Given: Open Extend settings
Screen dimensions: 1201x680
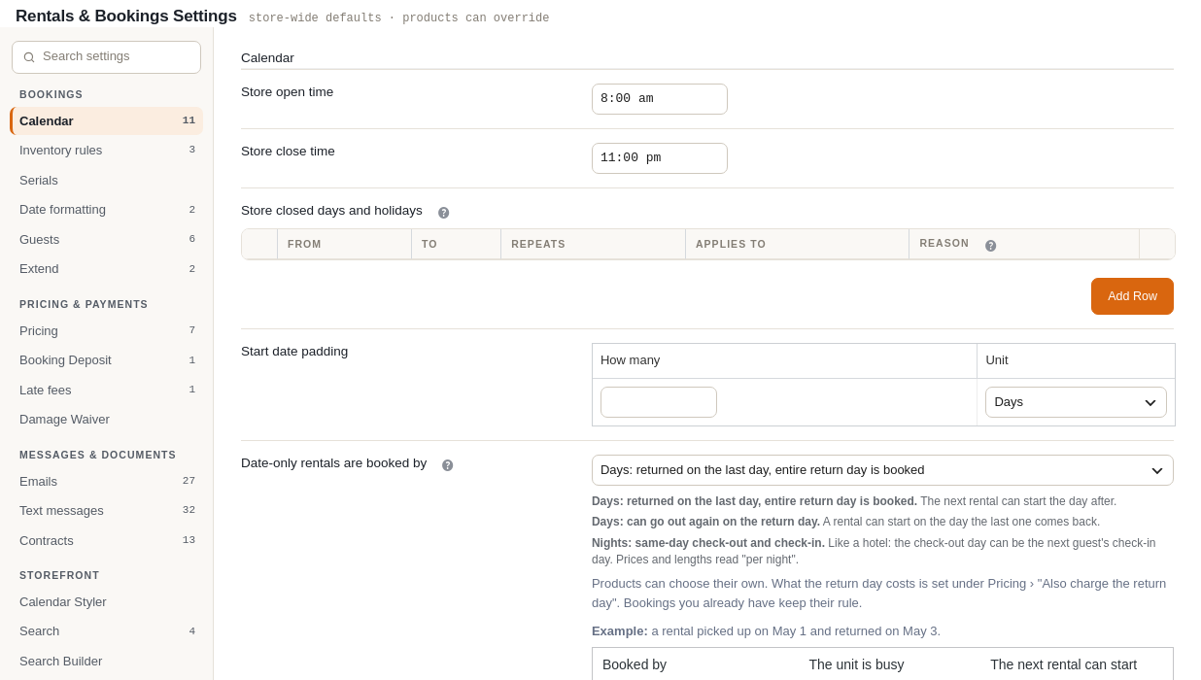Looking at the screenshot, I should [x=107, y=268].
